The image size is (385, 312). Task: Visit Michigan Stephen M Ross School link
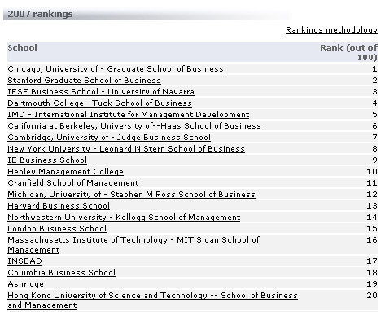pyautogui.click(x=131, y=195)
